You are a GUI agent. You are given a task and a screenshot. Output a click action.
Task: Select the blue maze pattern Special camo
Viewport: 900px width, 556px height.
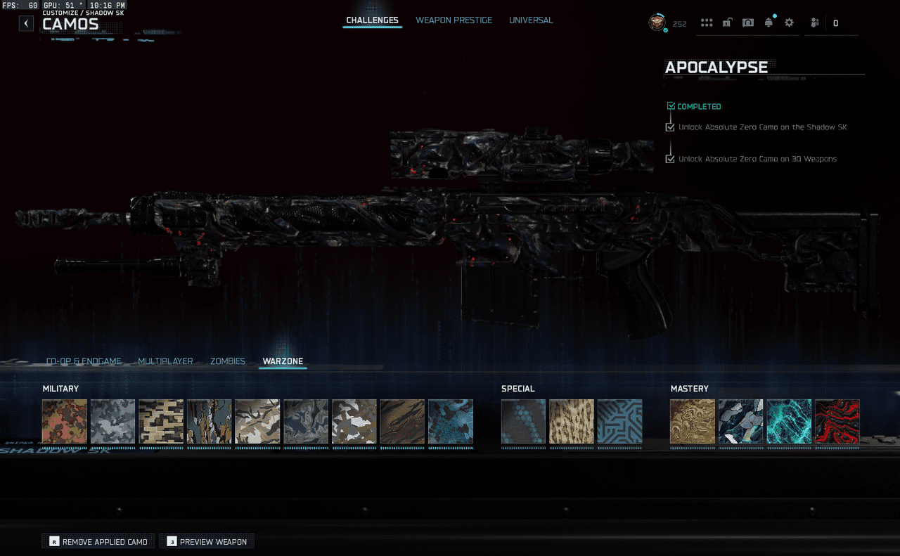tap(619, 422)
